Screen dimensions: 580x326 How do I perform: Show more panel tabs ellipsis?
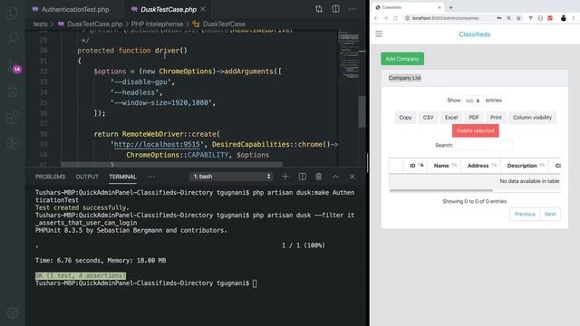[x=151, y=177]
